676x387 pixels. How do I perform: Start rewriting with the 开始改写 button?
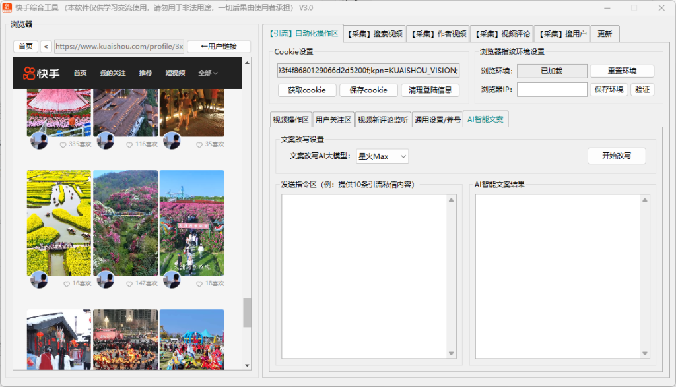point(617,156)
